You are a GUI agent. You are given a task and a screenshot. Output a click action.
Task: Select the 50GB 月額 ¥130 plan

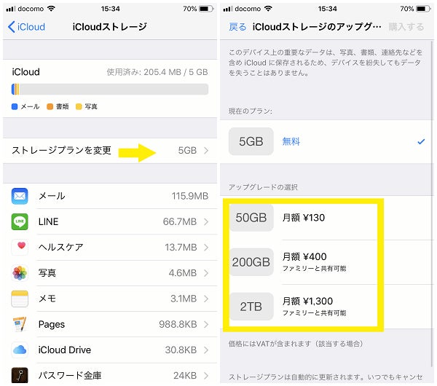(326, 218)
